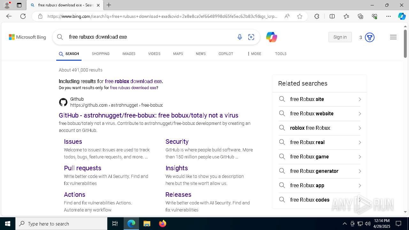Expand related search free Robux real
Image resolution: width=409 pixels, height=230 pixels.
[x=320, y=142]
